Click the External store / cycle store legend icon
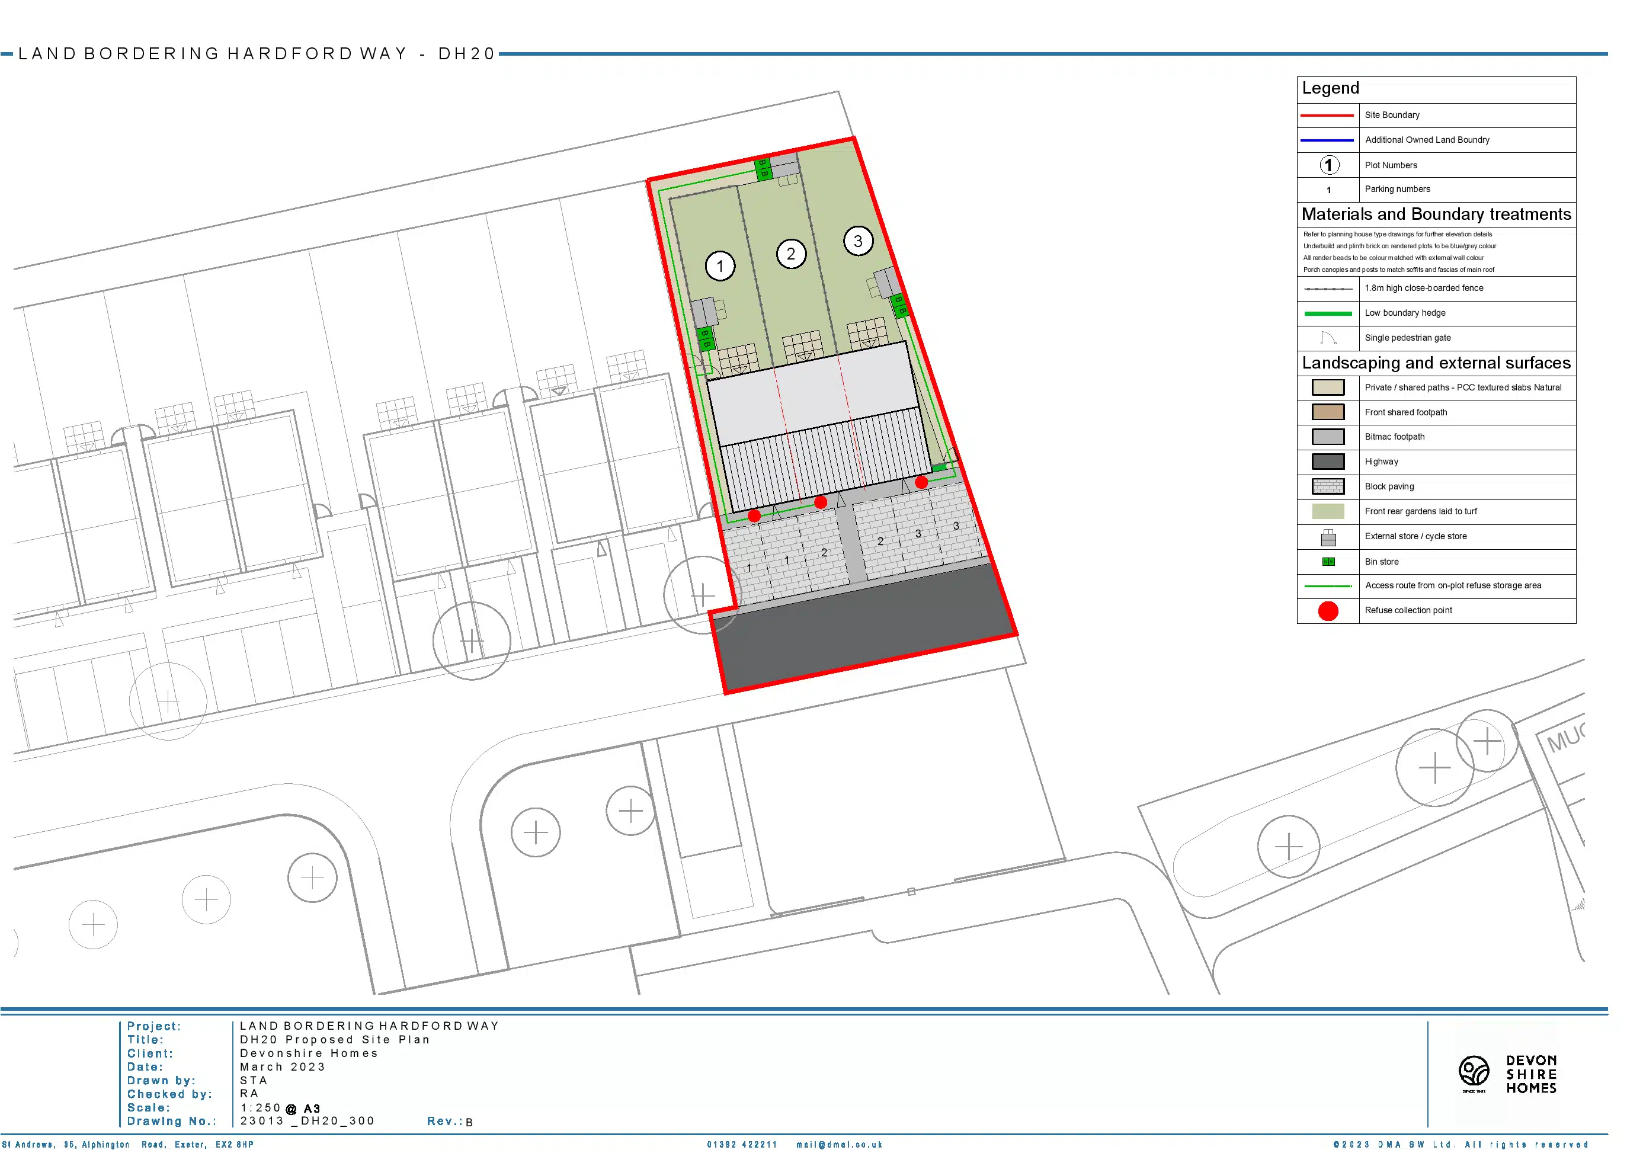Viewport: 1627px width, 1150px height. coord(1328,538)
